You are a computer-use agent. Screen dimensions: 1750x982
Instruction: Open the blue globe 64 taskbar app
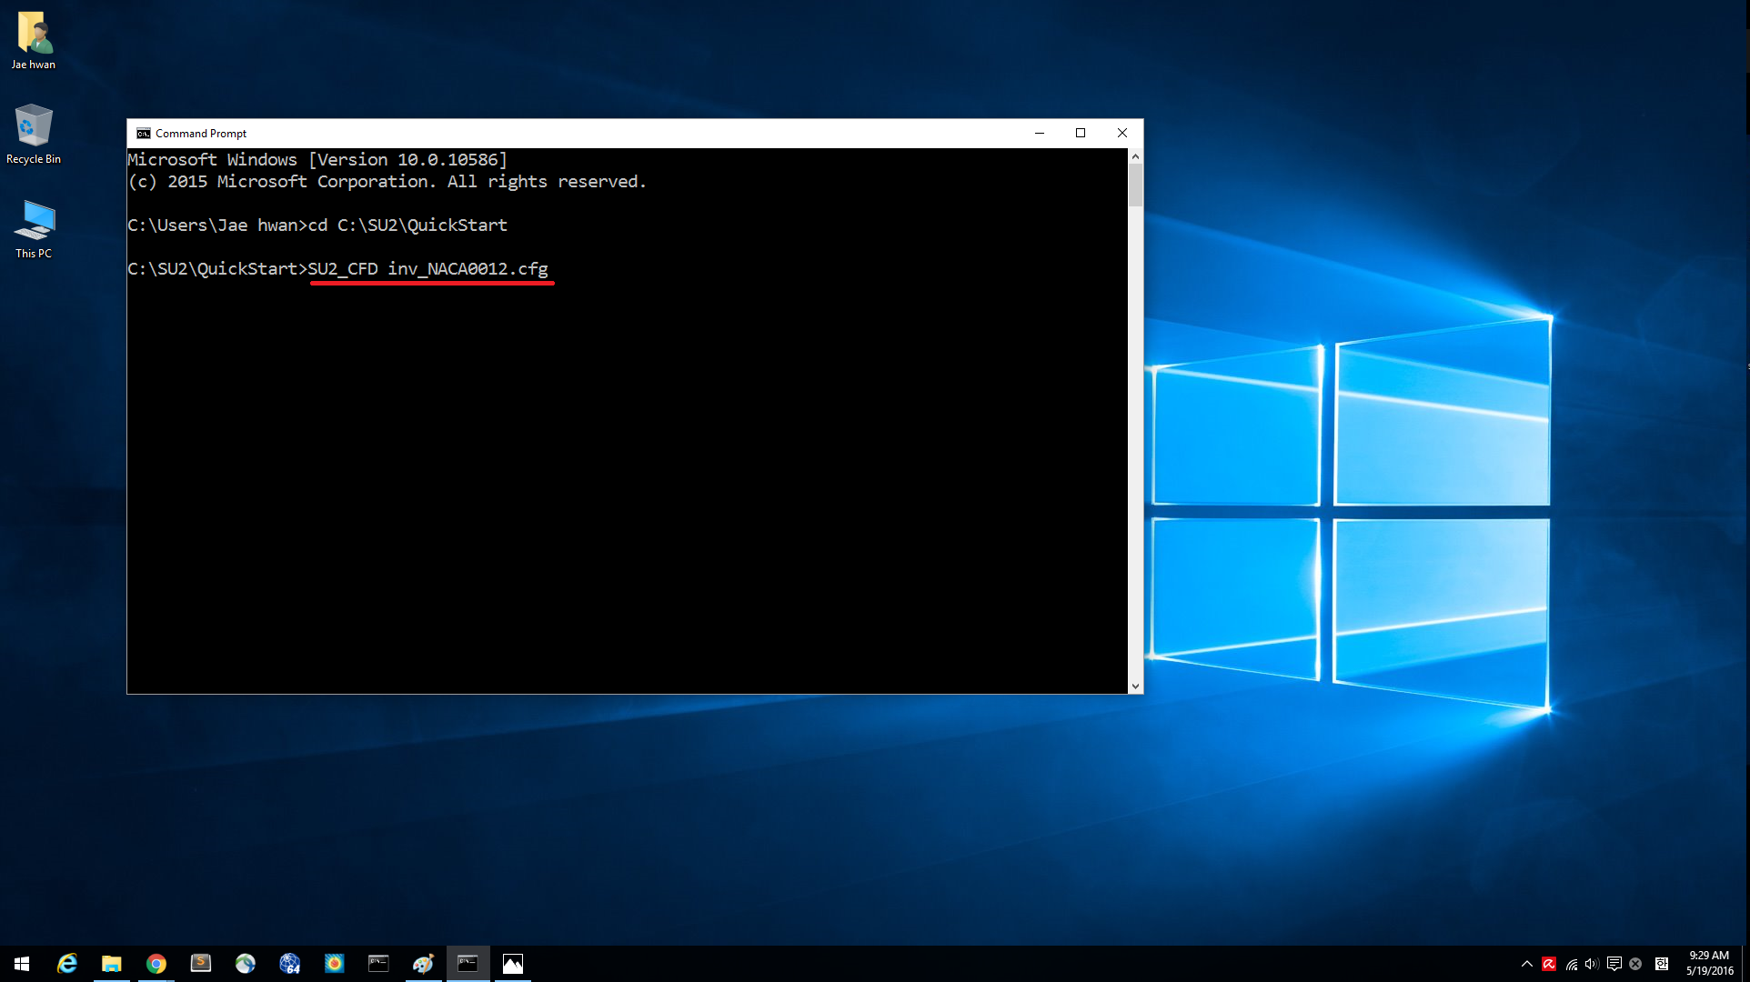coord(290,964)
